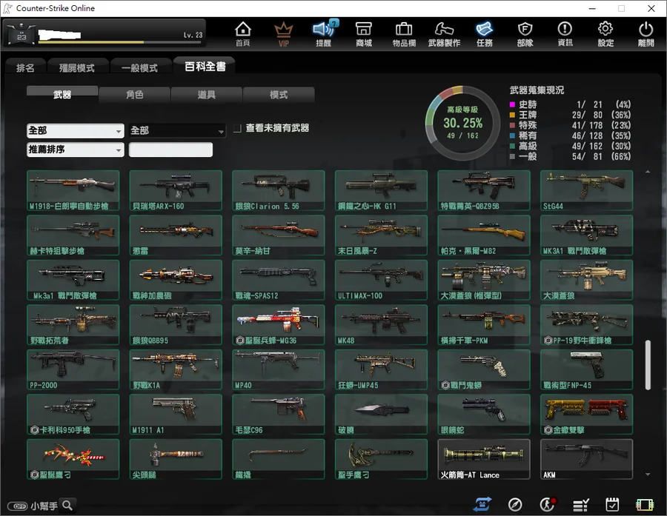667x516 pixels.
Task: Switch to the 殭屍模式 tab
Action: click(x=77, y=67)
